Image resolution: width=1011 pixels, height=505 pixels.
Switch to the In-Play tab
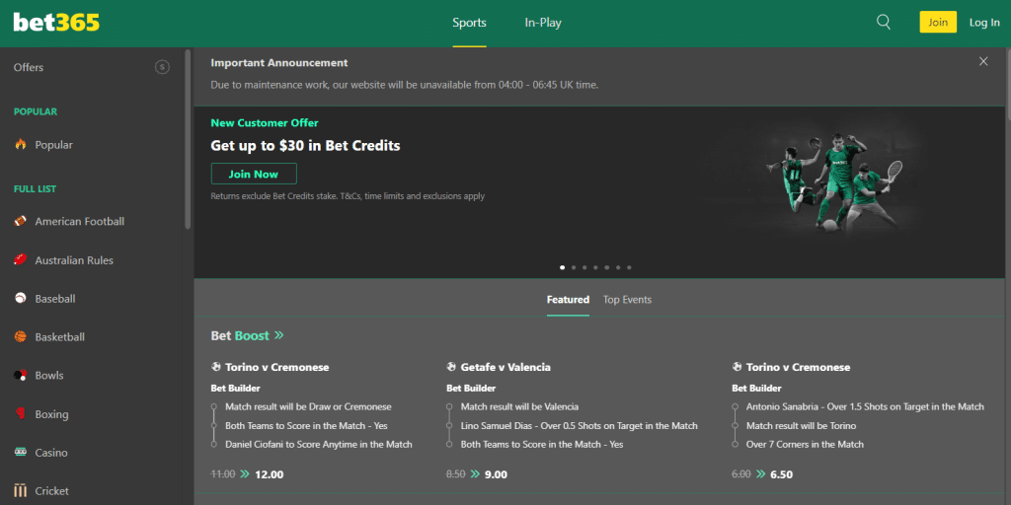coord(543,23)
